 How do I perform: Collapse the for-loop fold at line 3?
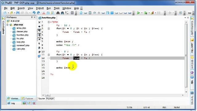[49, 29]
